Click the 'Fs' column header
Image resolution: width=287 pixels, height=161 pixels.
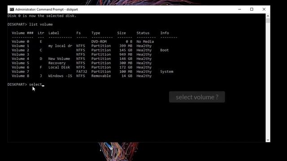tap(78, 33)
